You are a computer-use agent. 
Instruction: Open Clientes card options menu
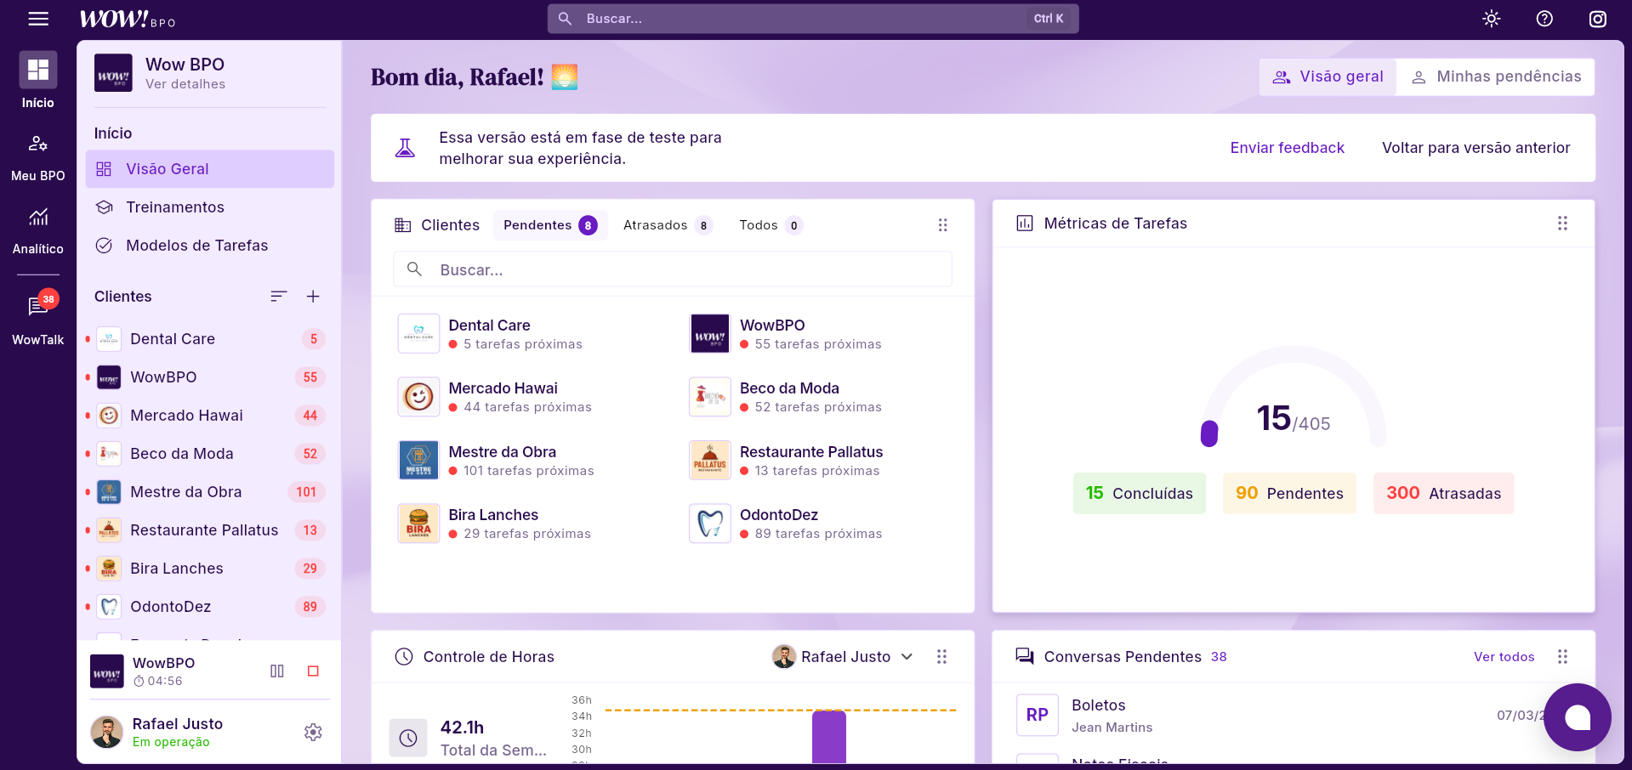(942, 225)
